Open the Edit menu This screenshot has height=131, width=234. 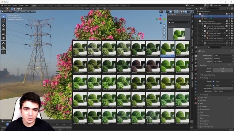point(10,5)
